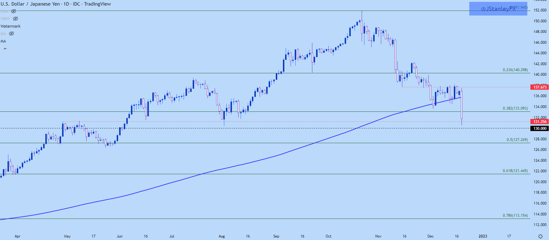The width and height of the screenshot is (549, 240).
Task: Click the @JStanleyFX watermark box
Action: click(x=498, y=9)
